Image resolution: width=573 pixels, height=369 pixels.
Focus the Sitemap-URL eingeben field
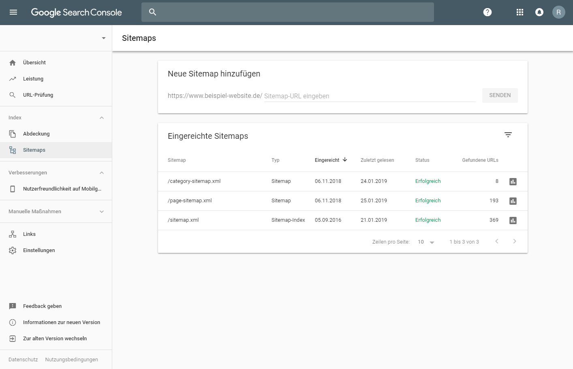[370, 96]
